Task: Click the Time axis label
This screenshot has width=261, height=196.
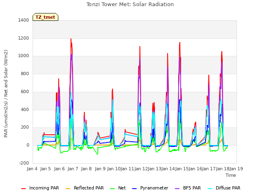Action: (231, 175)
